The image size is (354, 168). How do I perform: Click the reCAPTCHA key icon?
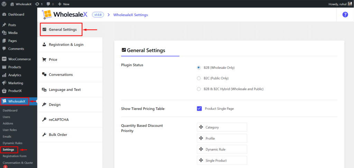(x=44, y=120)
